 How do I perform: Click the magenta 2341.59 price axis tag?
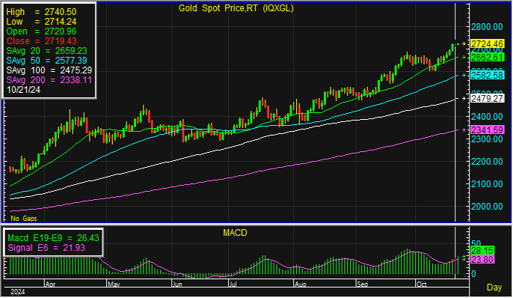pos(487,130)
